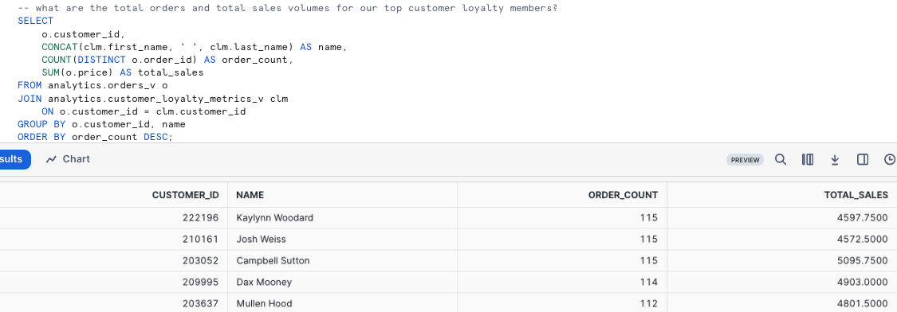The width and height of the screenshot is (897, 312).
Task: Switch to the Chart tab
Action: [68, 159]
